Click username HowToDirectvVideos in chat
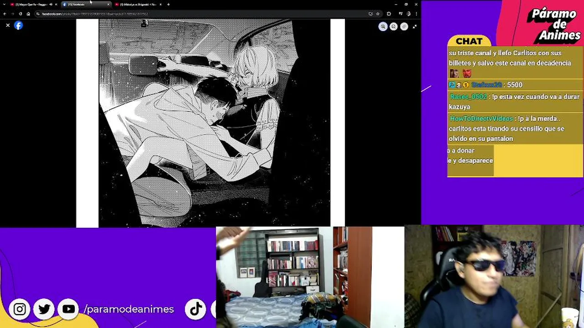Image resolution: width=584 pixels, height=328 pixels. [x=481, y=118]
